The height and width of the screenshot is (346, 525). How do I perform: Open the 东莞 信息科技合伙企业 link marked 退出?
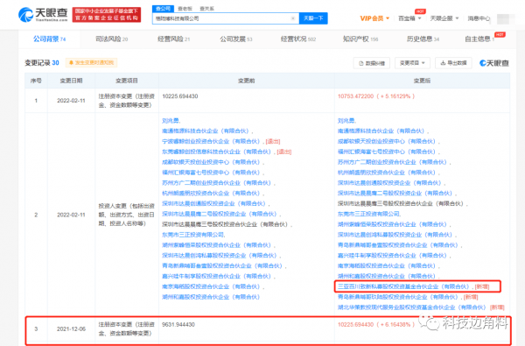click(217, 152)
